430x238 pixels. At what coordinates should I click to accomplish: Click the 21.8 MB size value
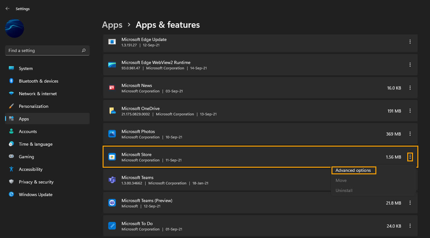[393, 203]
